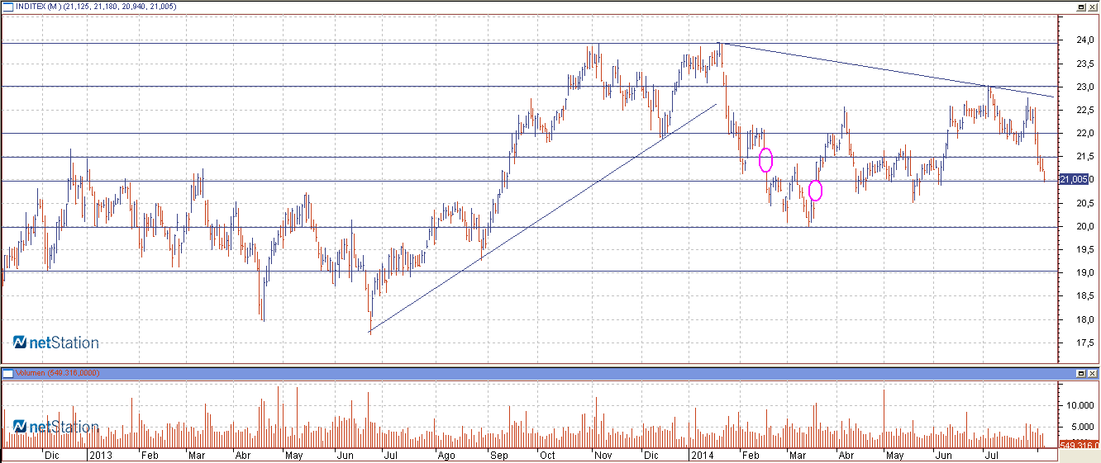Maximize the INDITEX price chart panel

pyautogui.click(x=1080, y=7)
